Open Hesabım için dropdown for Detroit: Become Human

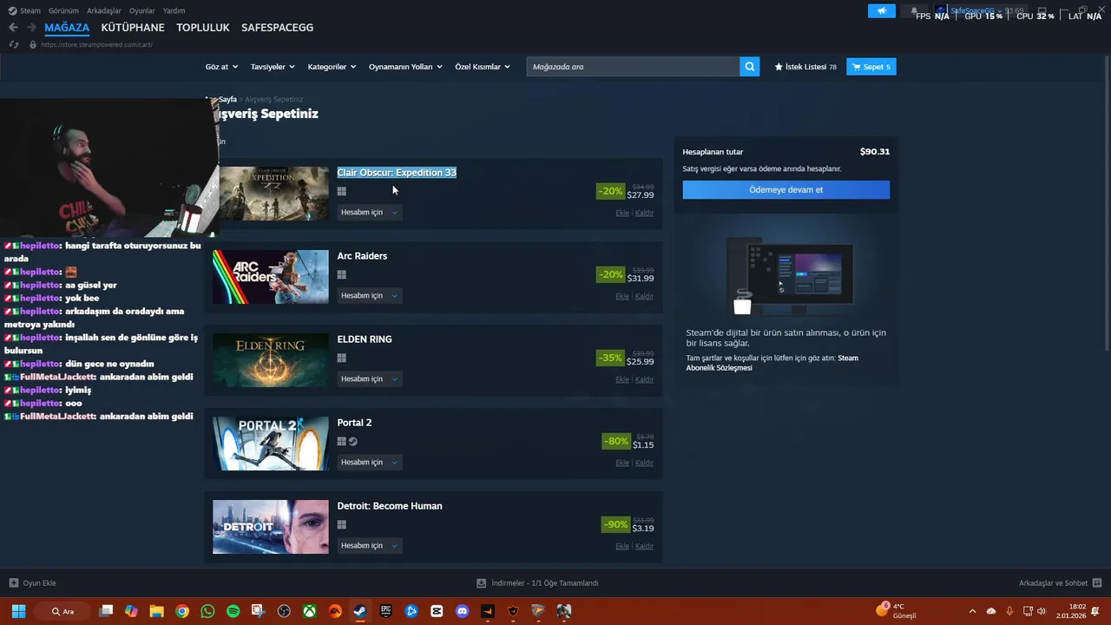[x=370, y=546]
